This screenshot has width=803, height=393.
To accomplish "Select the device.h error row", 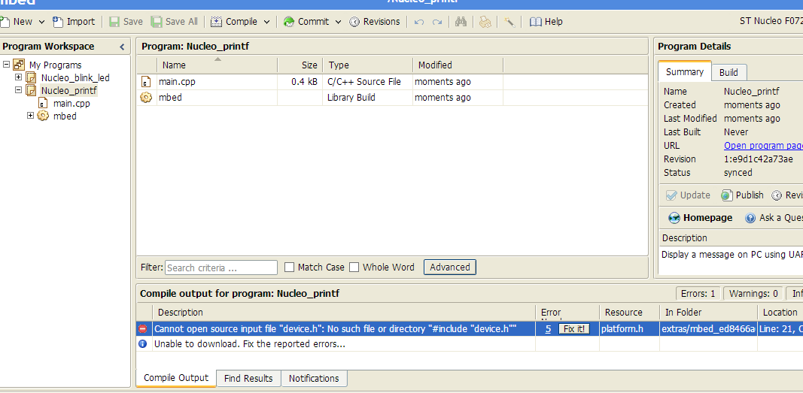I will (x=470, y=328).
